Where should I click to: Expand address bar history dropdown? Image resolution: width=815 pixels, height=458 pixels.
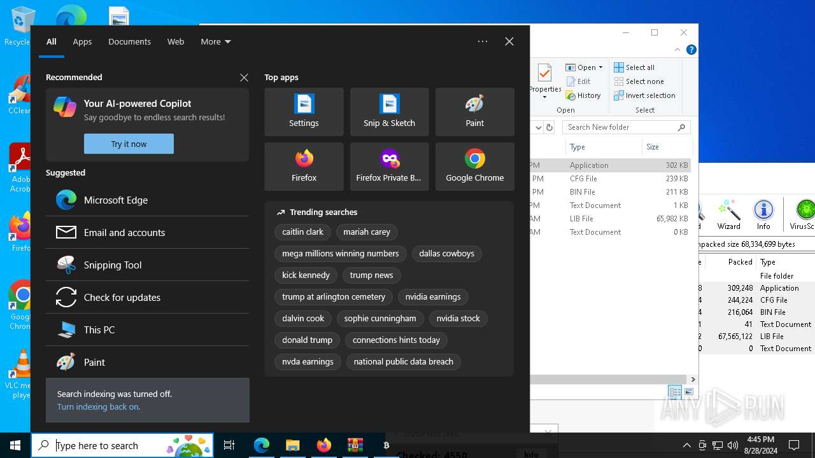tap(538, 127)
